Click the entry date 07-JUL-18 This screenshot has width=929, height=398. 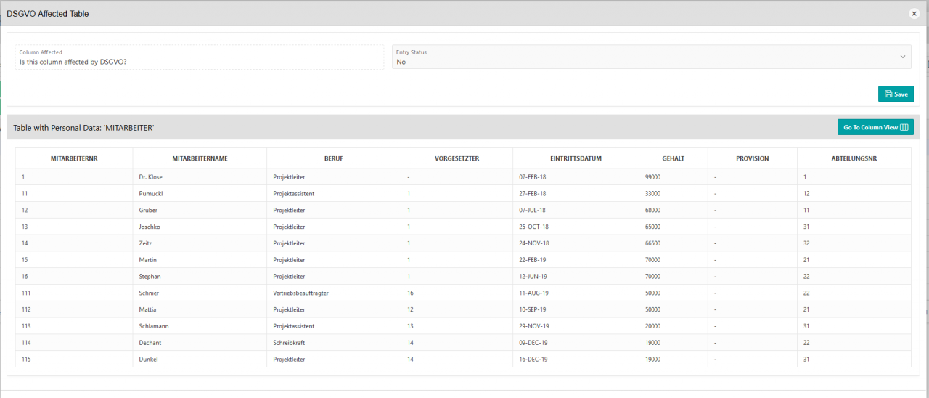tap(531, 211)
